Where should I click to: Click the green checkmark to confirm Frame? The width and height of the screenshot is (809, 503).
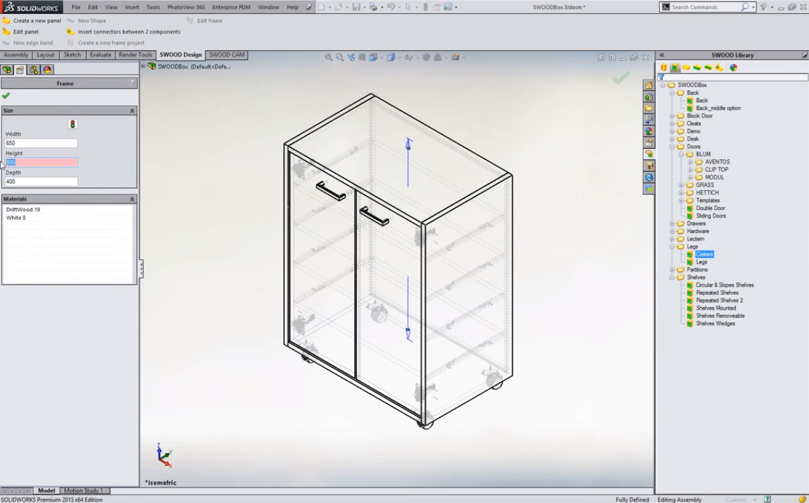click(6, 96)
